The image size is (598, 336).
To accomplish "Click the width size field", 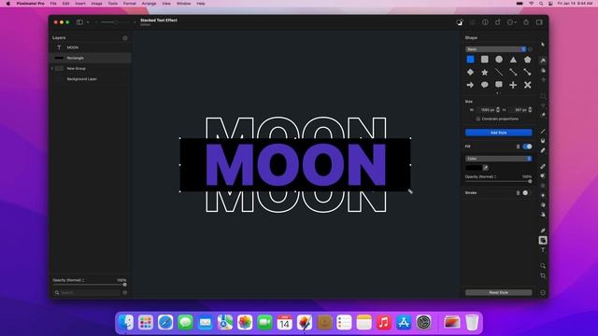I will pos(487,110).
